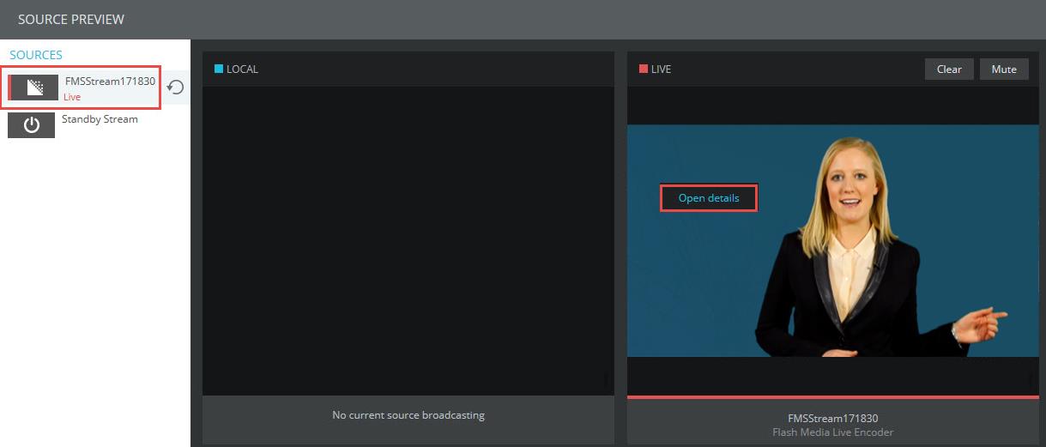This screenshot has width=1046, height=447.
Task: Click the red LIVE indicator square
Action: (x=644, y=69)
